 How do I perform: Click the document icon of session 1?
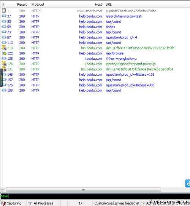click(4, 11)
